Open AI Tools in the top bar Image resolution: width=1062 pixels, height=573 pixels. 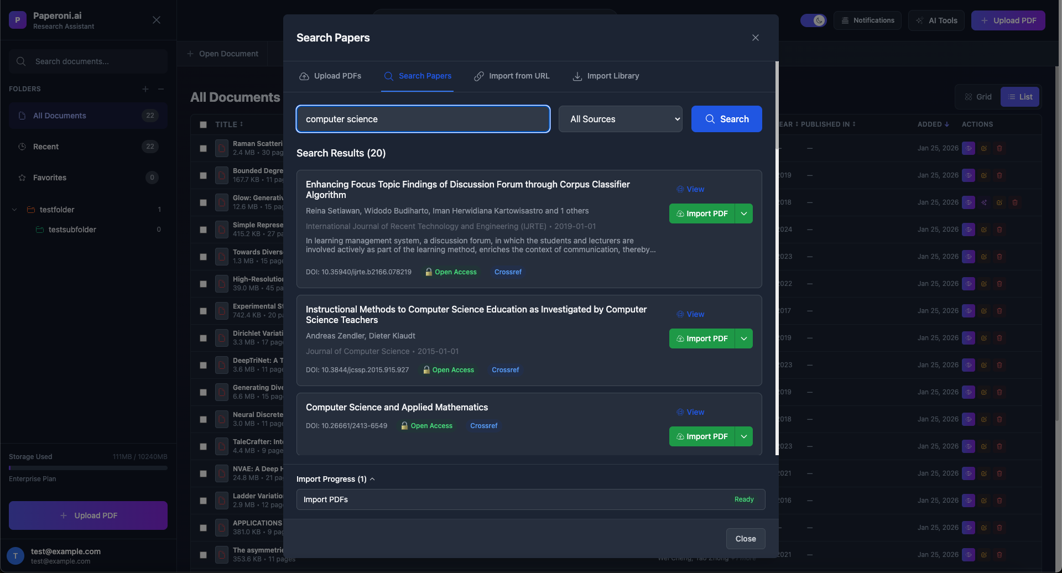point(935,20)
